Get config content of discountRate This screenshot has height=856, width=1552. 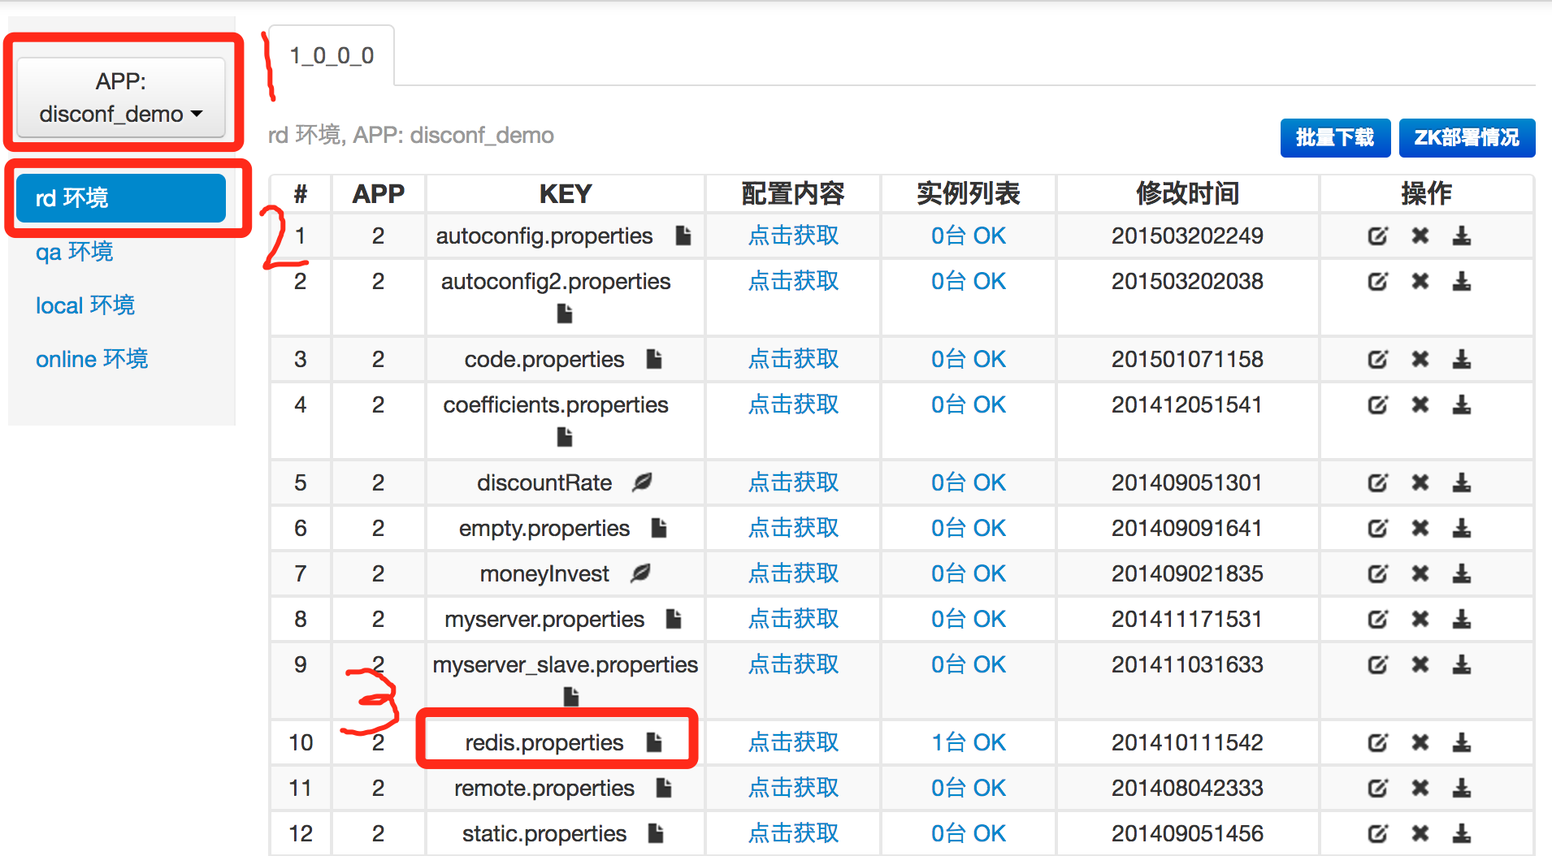point(793,483)
